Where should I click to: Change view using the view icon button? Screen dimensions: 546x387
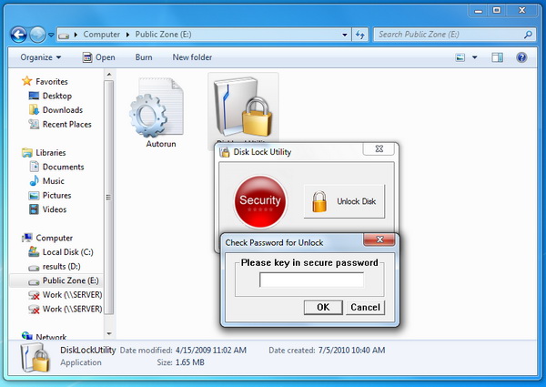coord(460,57)
